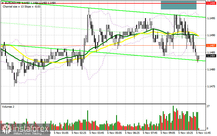Click the "5 Nov 06:25" time label
This screenshot has width=217, height=136.
coord(132,133)
